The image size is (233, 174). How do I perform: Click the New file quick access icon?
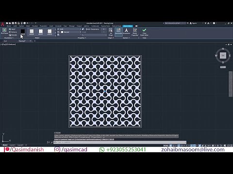(7, 23)
